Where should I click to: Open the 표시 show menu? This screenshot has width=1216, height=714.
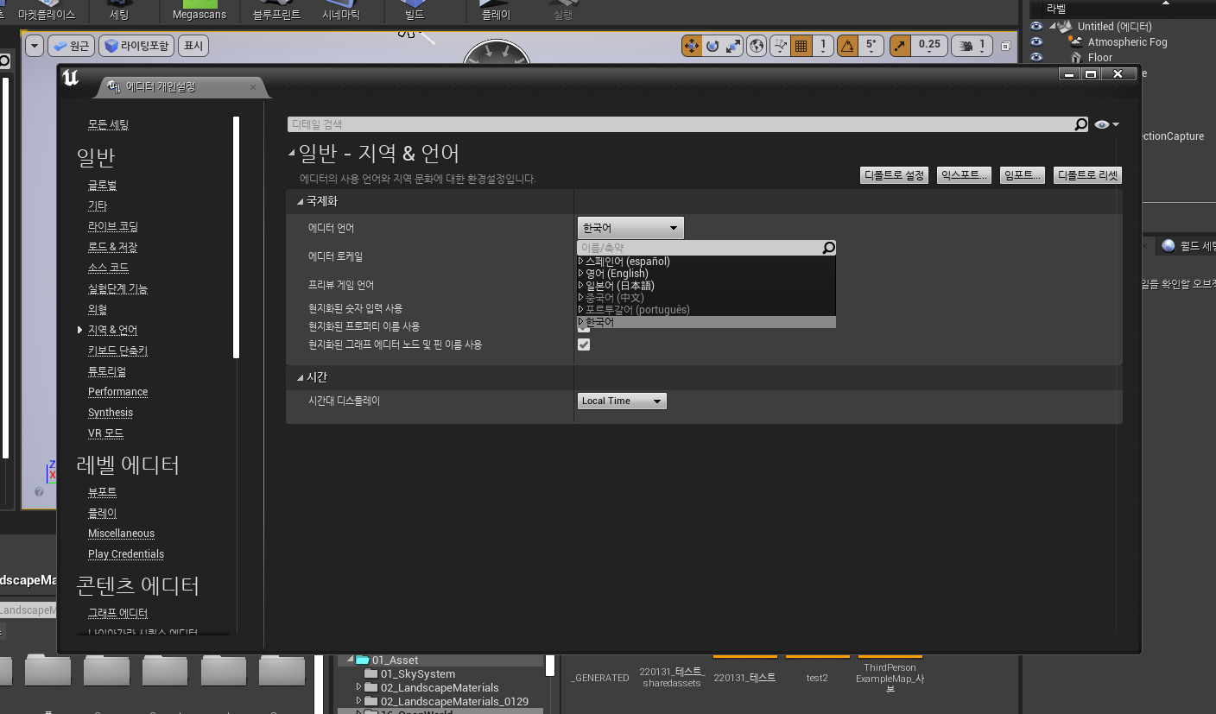click(193, 46)
